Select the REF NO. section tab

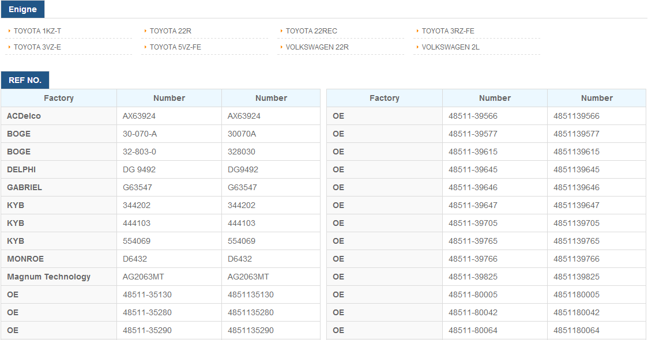pos(25,80)
